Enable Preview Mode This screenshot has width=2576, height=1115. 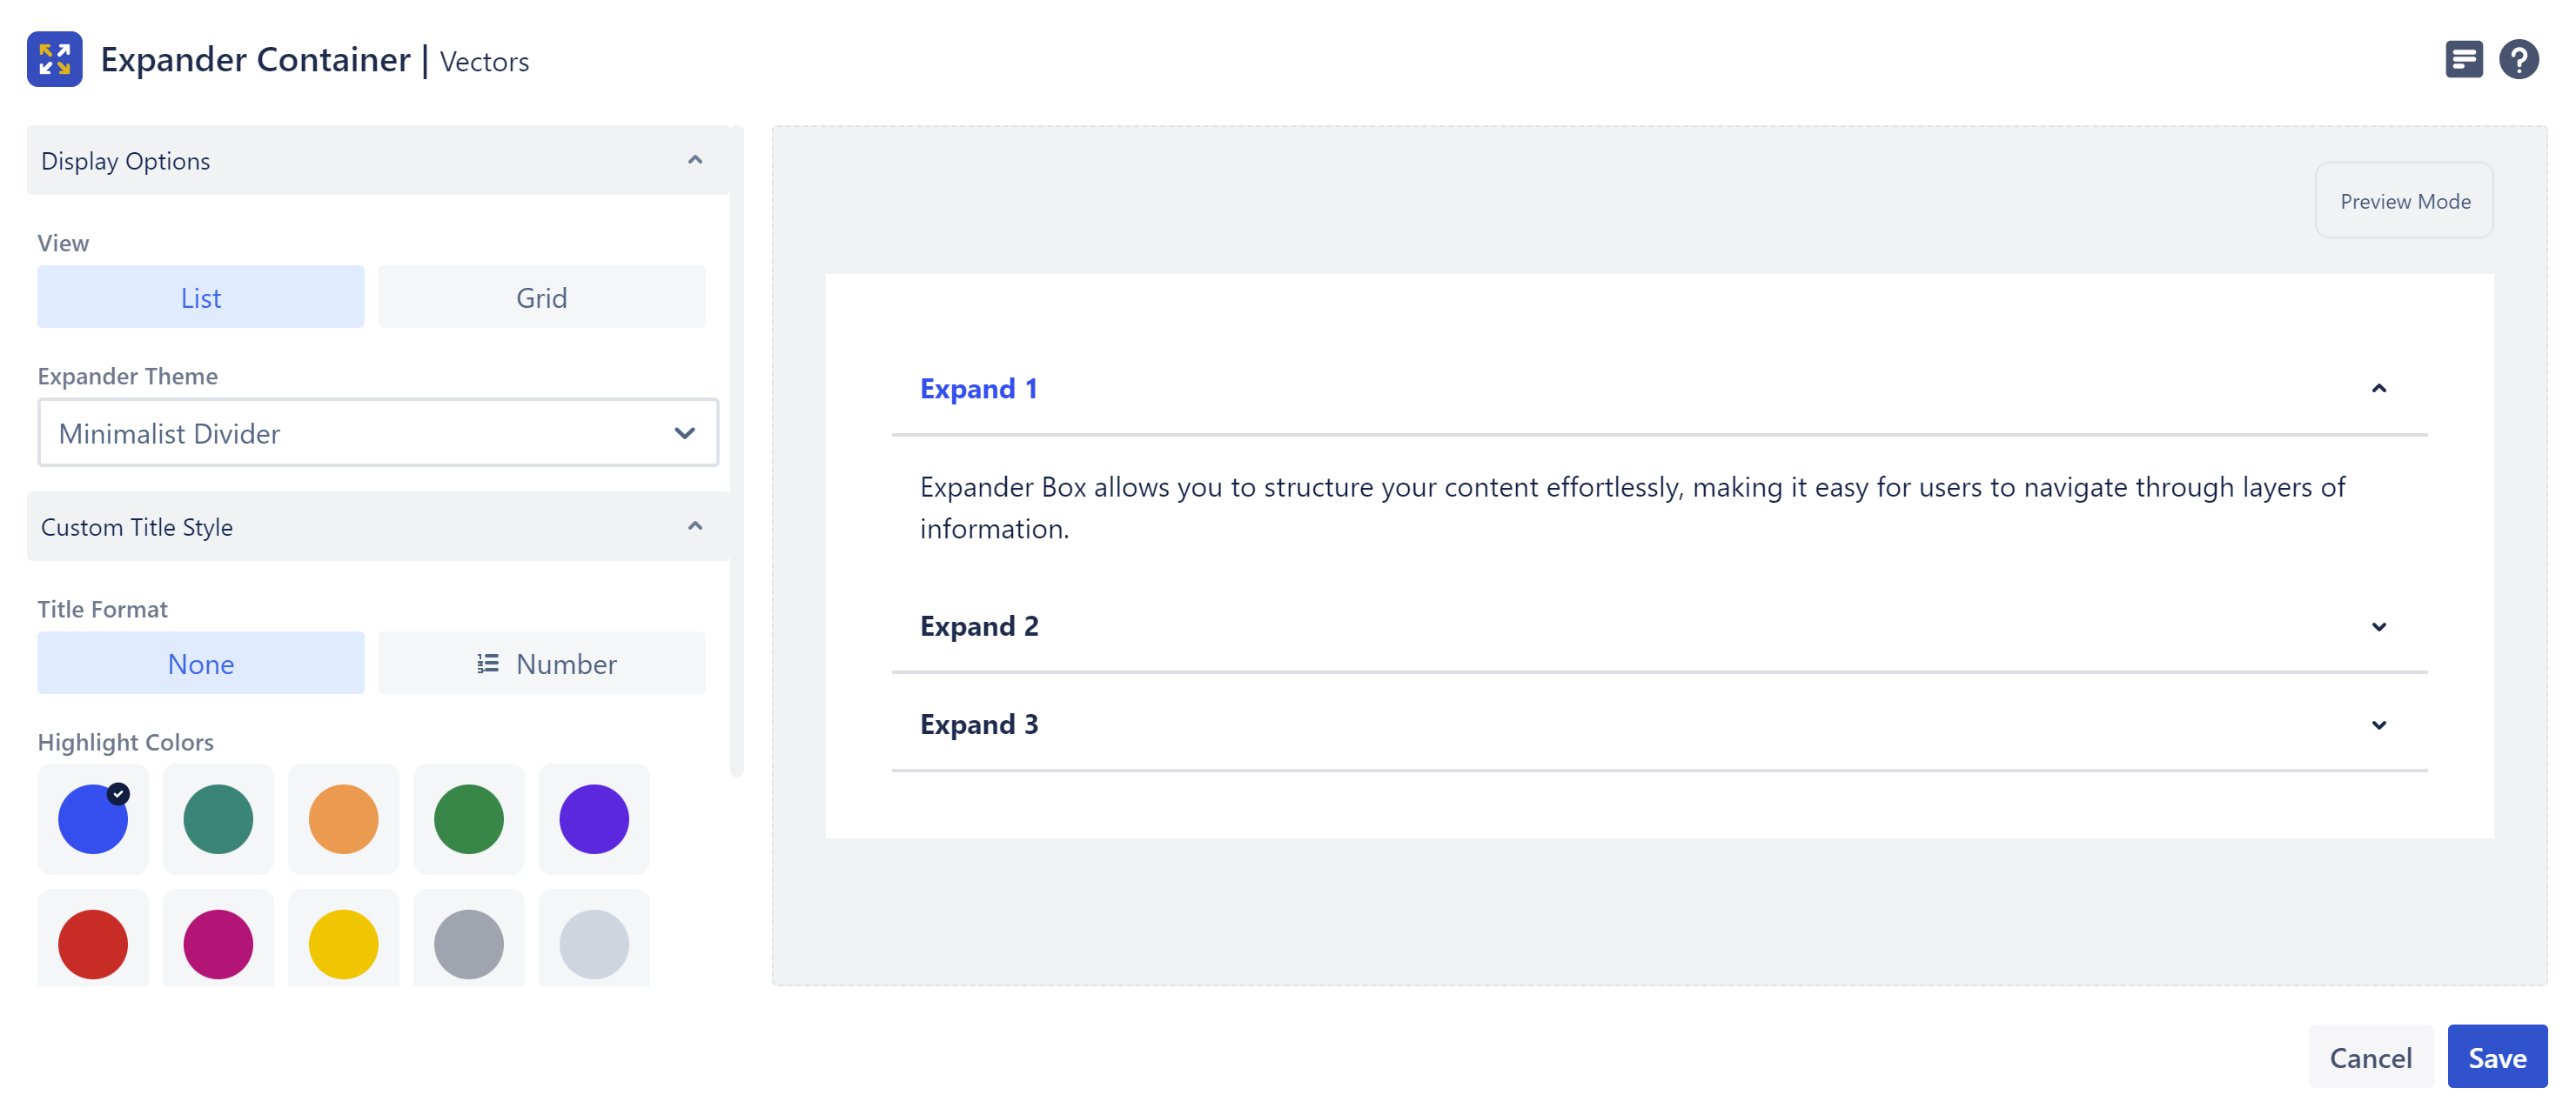tap(2403, 200)
